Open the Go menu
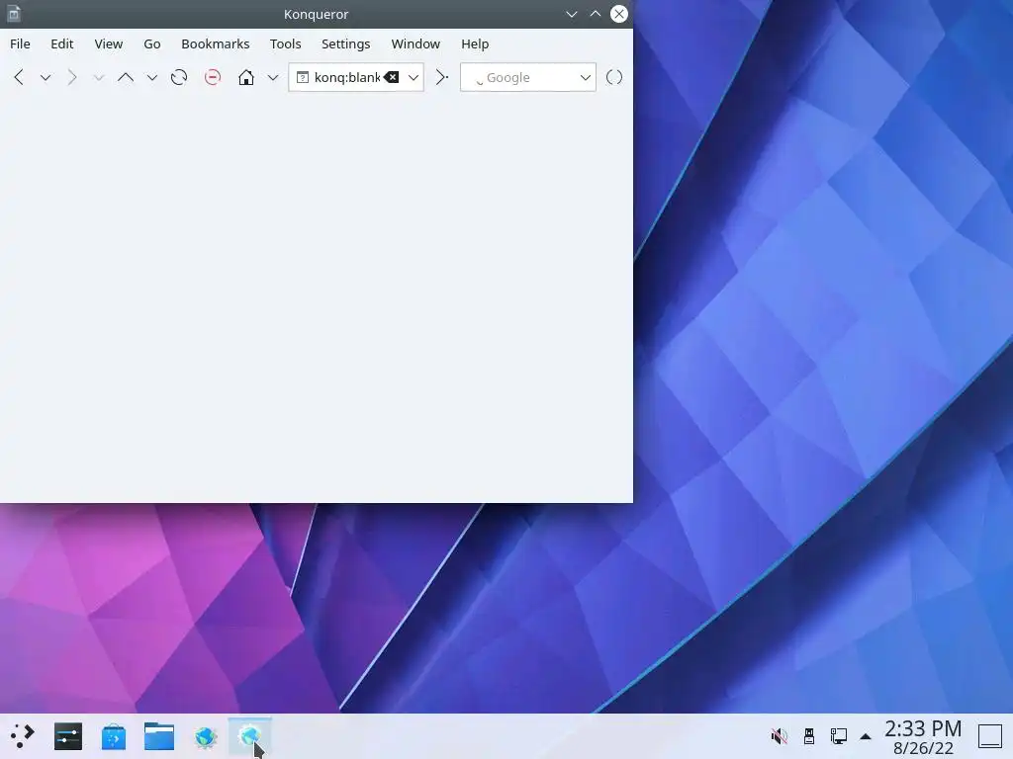The image size is (1013, 759). [x=151, y=43]
